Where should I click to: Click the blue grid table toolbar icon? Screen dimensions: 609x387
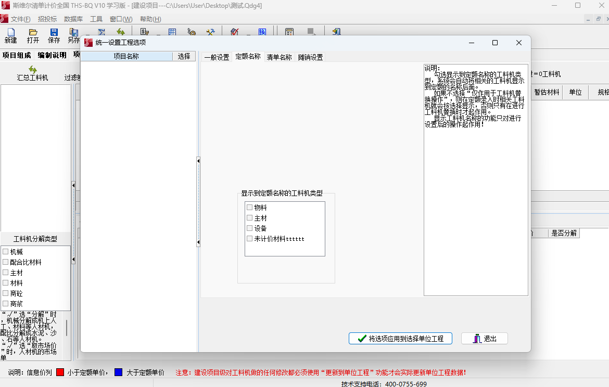coord(172,32)
